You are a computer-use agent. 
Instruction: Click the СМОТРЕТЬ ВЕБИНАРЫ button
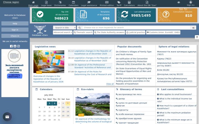point(15,76)
